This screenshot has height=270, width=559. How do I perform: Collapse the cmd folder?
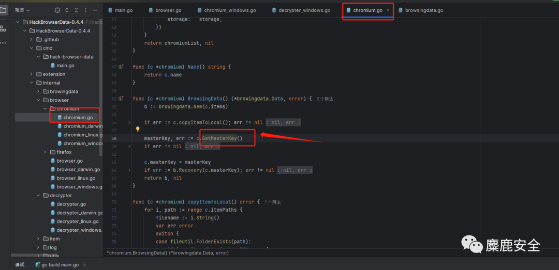pos(32,48)
